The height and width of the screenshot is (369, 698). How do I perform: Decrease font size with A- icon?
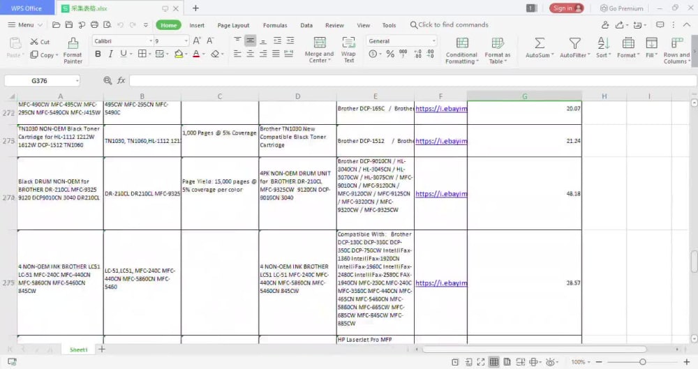pyautogui.click(x=210, y=41)
